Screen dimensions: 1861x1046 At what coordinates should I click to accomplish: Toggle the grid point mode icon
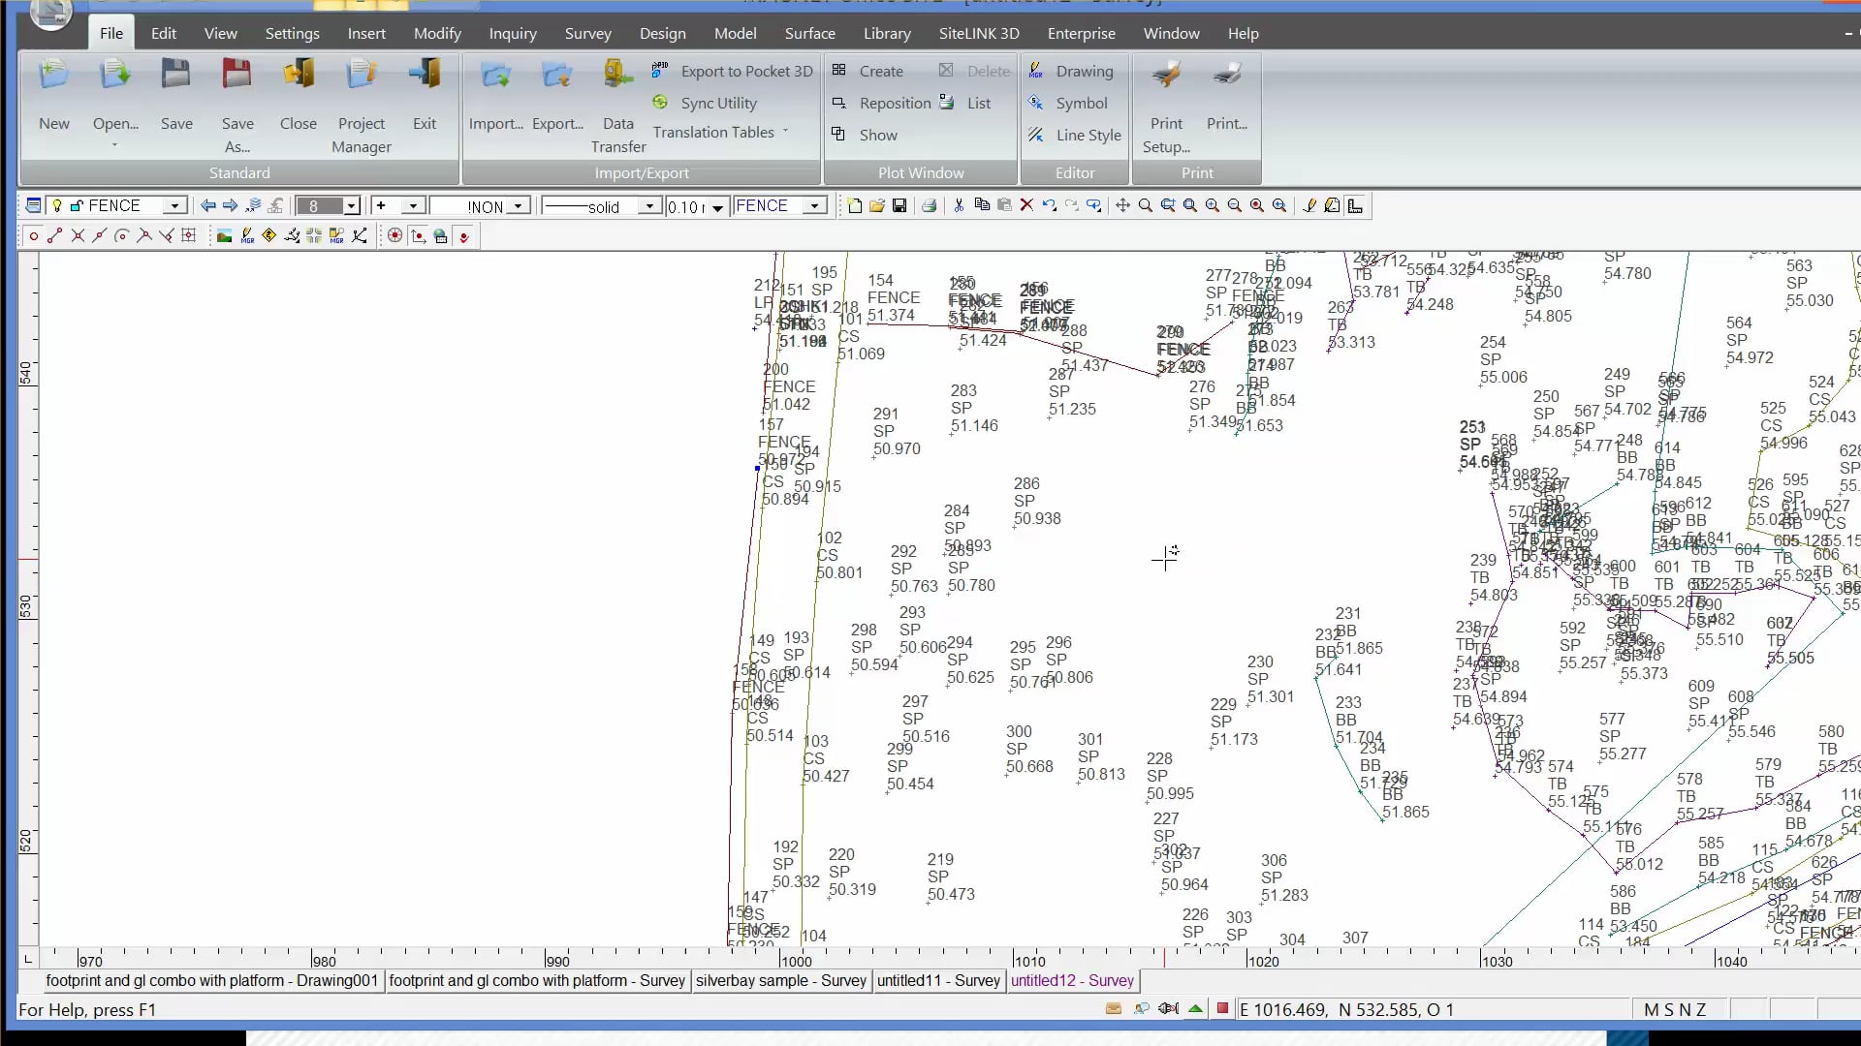189,235
